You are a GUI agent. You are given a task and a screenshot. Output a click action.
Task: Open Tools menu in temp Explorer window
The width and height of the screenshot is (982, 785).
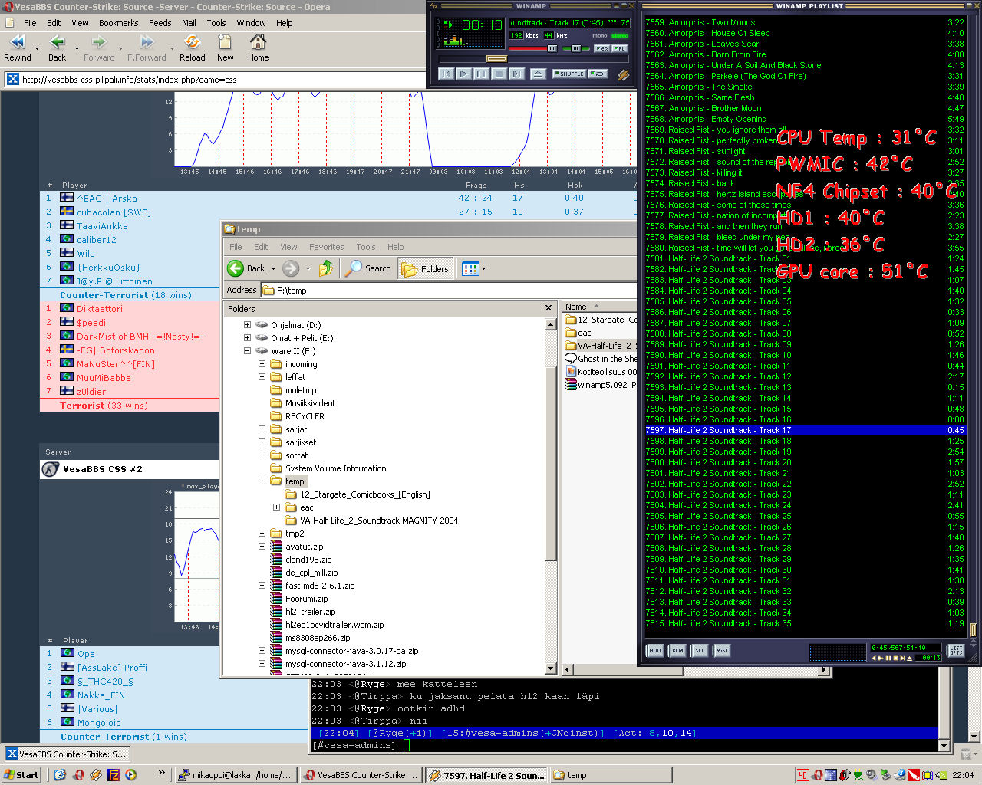[365, 247]
